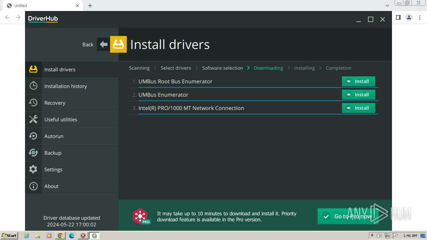The height and width of the screenshot is (240, 427).
Task: Open Useful utilities menu item
Action: pos(72,119)
